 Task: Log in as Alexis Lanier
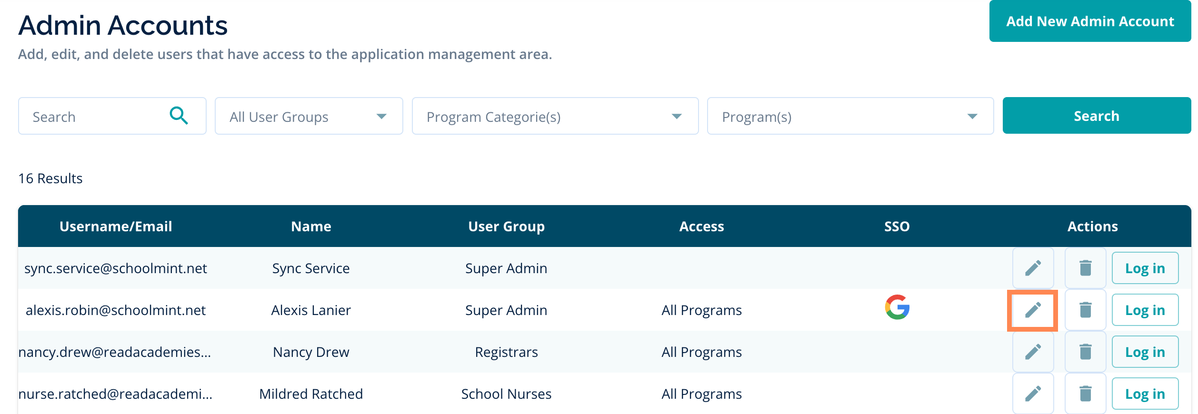(1145, 310)
